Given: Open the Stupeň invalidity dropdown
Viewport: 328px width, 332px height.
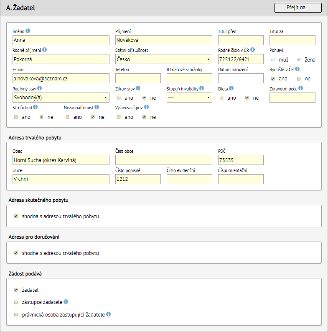Looking at the screenshot, I should (189, 98).
